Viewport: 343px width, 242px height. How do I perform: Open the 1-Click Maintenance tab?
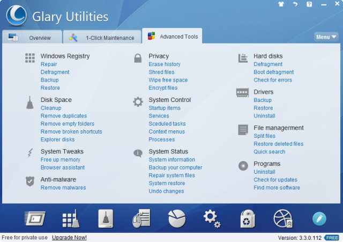click(x=102, y=38)
